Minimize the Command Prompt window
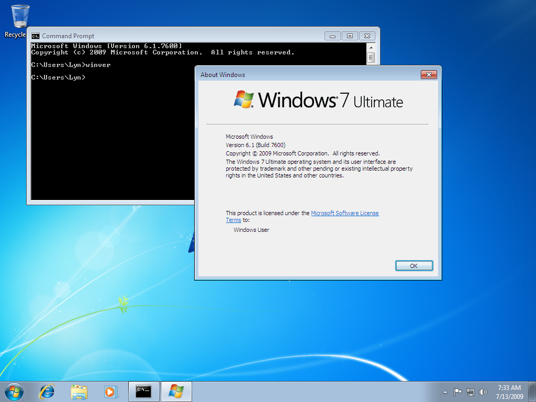The image size is (536, 402). 332,36
